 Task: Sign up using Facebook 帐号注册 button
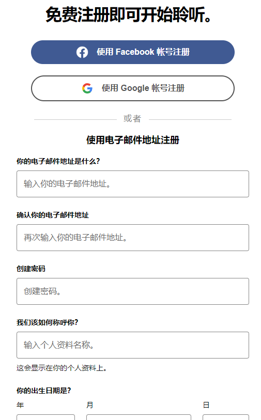pos(133,52)
